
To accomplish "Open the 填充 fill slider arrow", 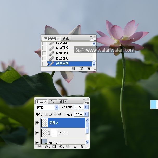I will [86, 114].
